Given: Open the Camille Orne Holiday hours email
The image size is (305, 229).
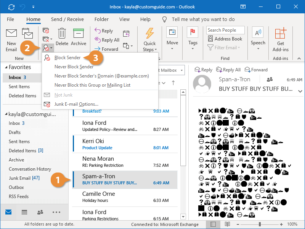Looking at the screenshot, I should click(125, 197).
